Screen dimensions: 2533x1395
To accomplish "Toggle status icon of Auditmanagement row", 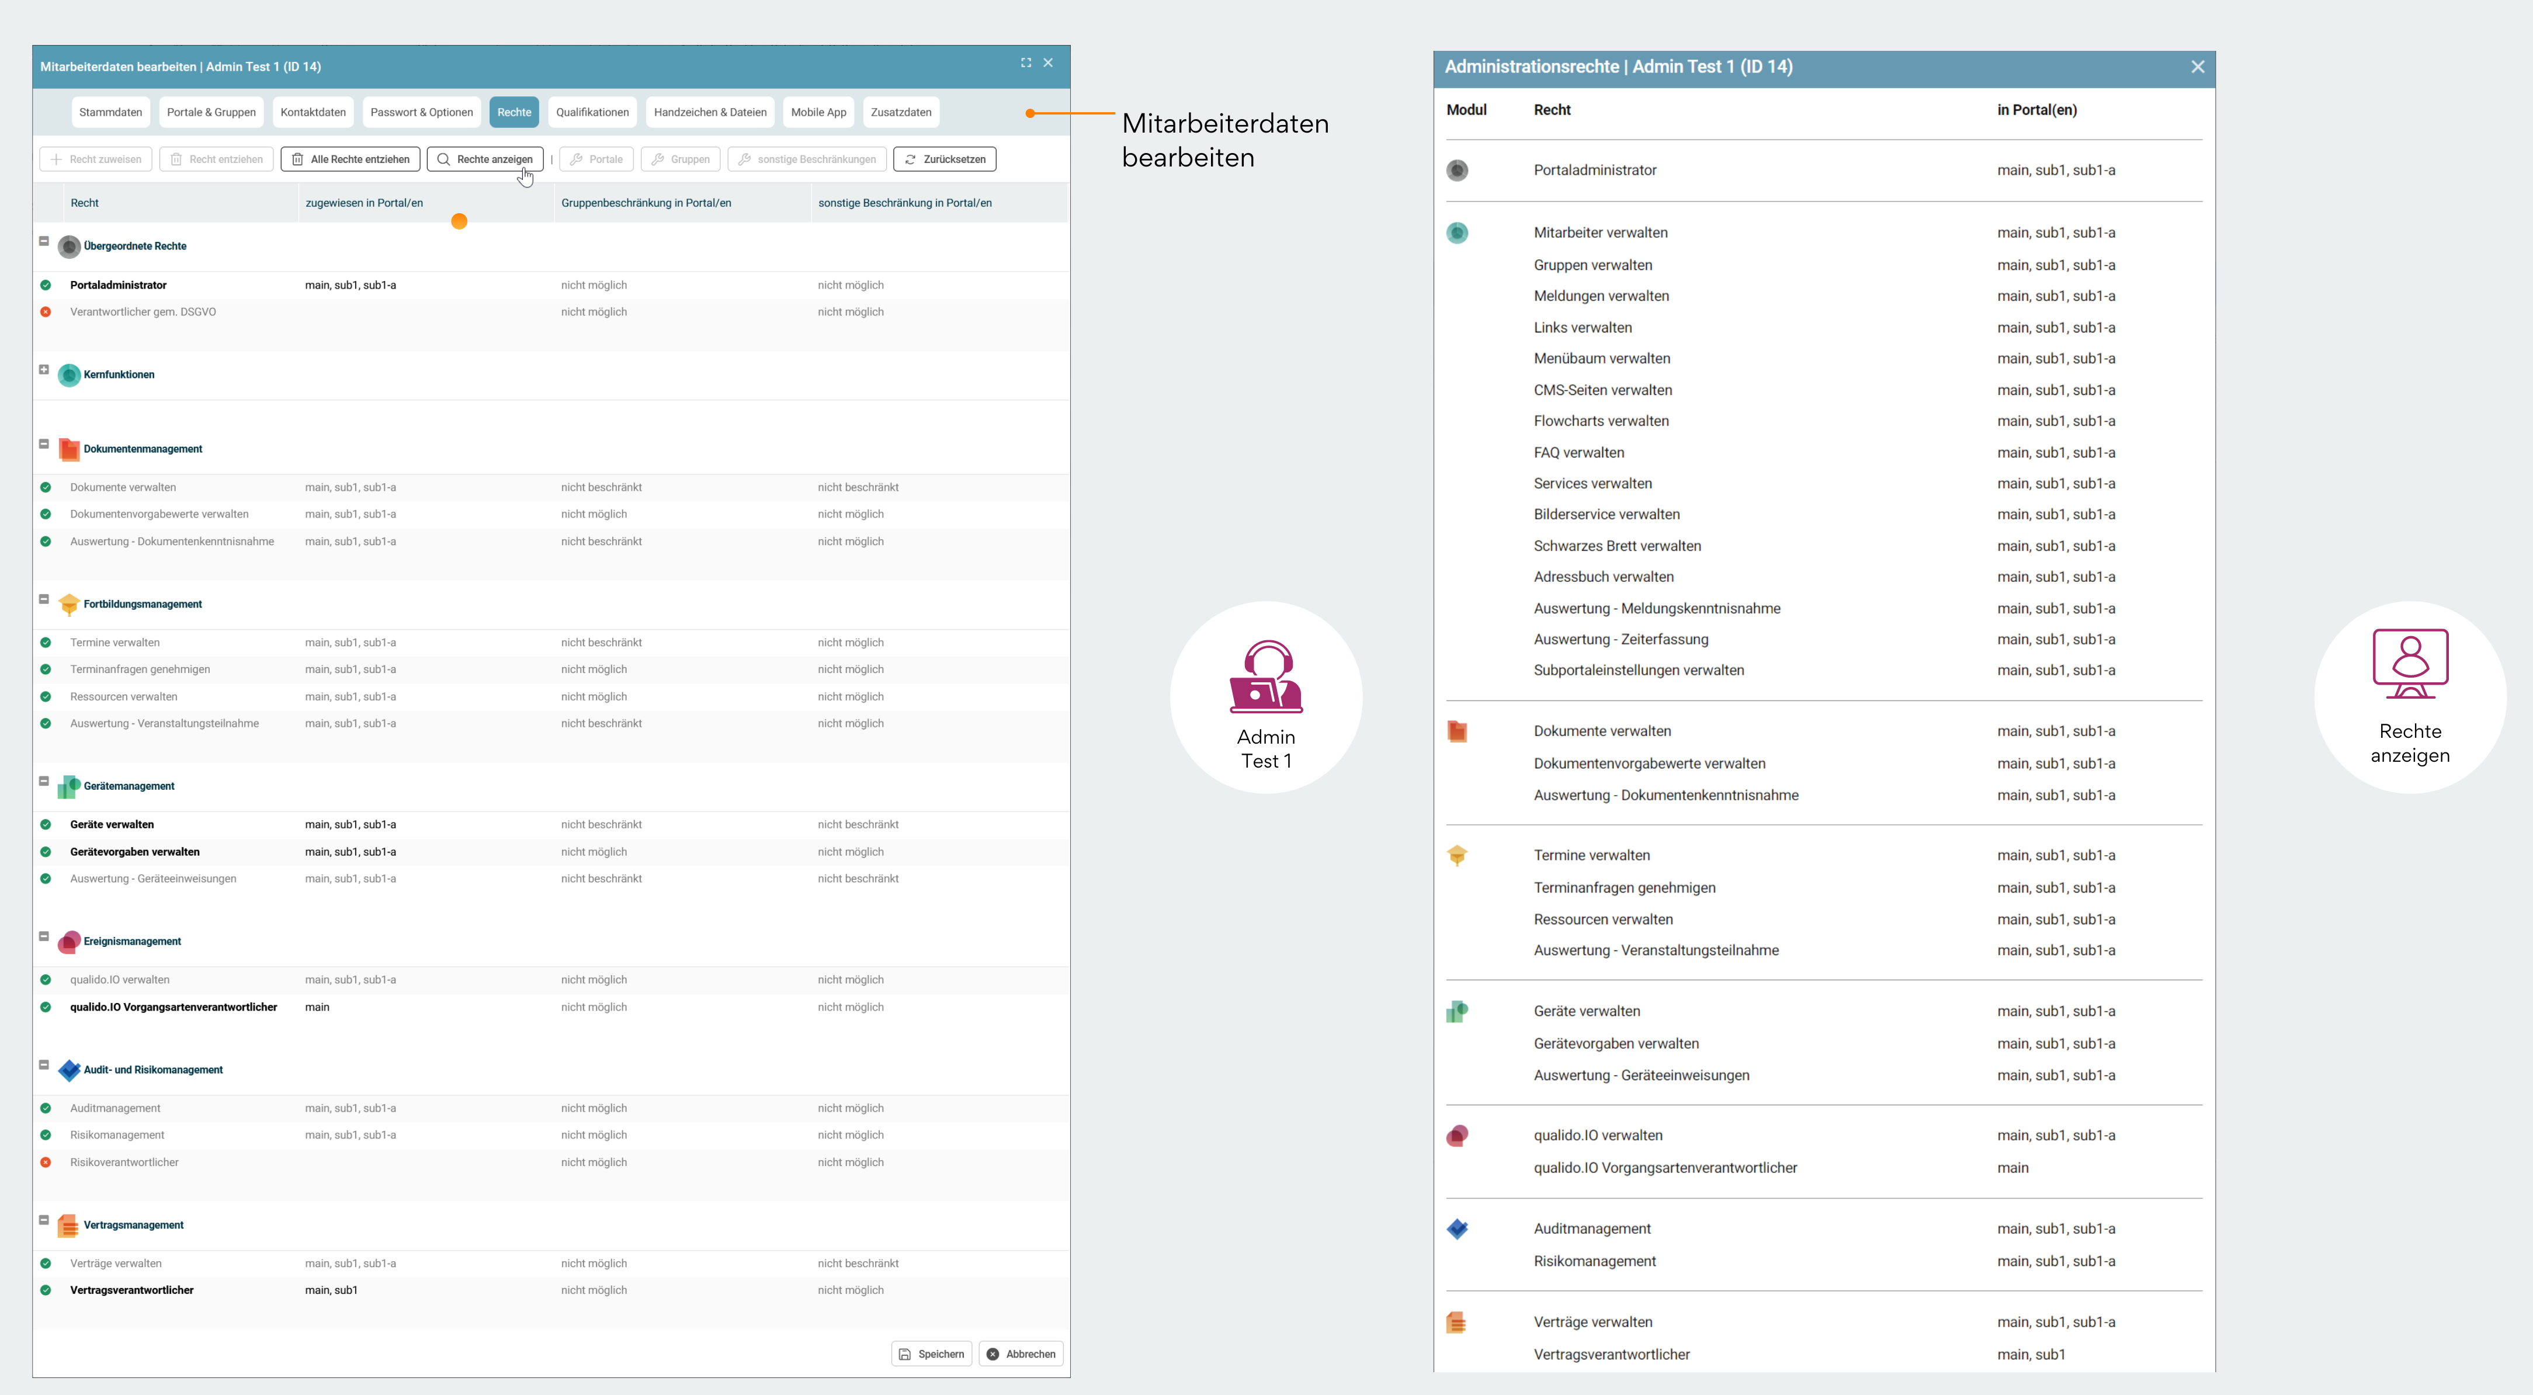I will tap(45, 1108).
